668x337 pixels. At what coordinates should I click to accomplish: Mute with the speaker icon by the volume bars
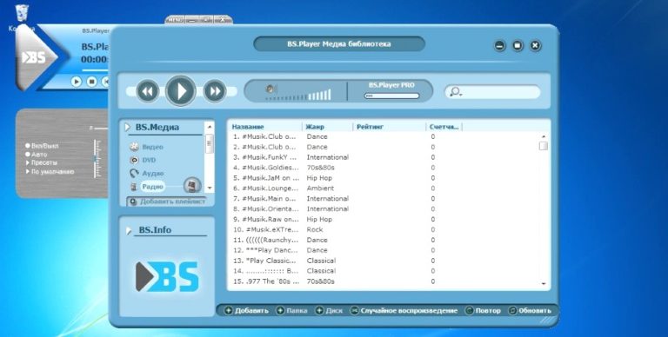(271, 89)
